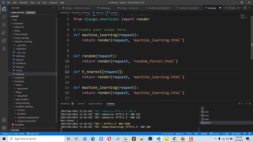This screenshot has height=142, width=253.
Task: Open Cortana circle on taskbar
Action: click(68, 138)
